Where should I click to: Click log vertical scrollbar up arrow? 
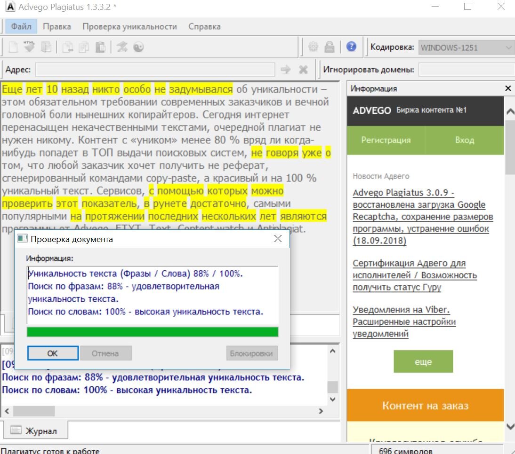332,351
